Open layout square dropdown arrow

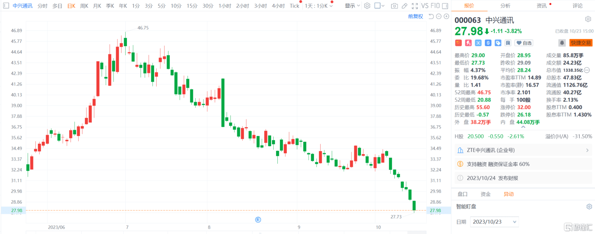[x=383, y=6]
